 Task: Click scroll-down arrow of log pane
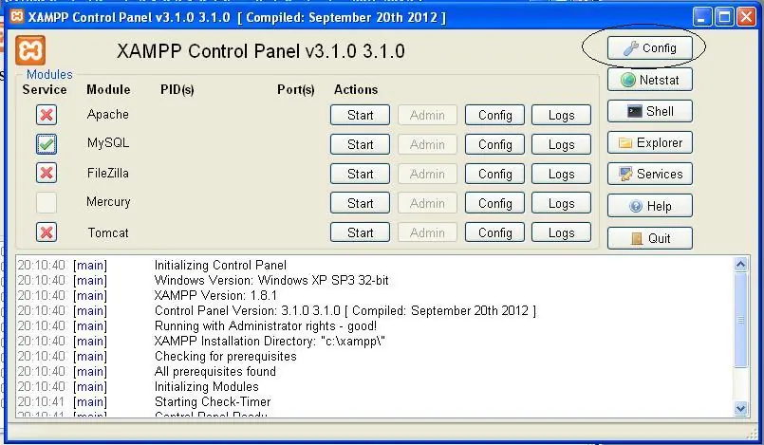(x=740, y=409)
